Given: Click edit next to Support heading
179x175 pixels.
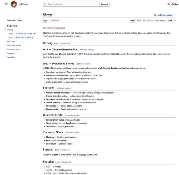Looking at the screenshot, I should (x=57, y=150).
